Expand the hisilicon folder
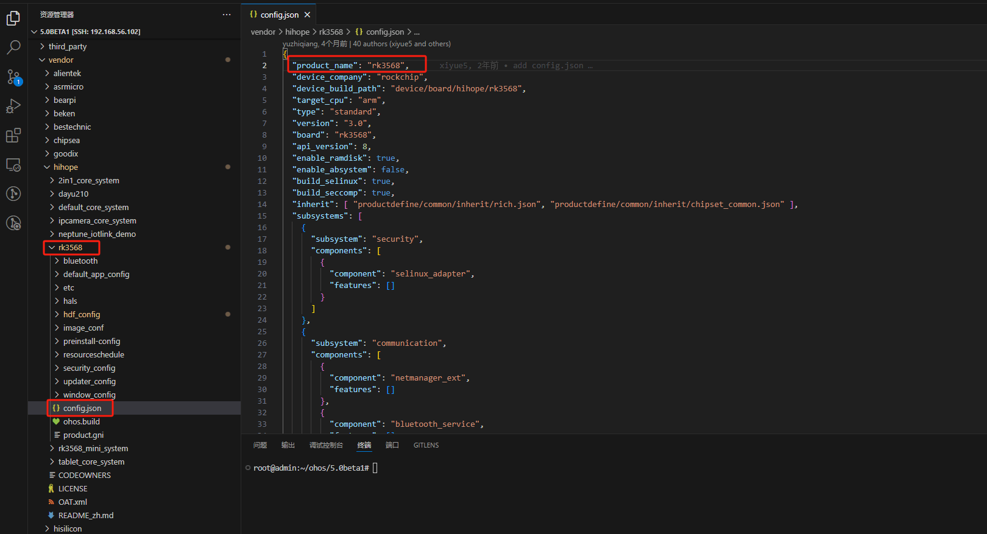The image size is (987, 534). 47,529
